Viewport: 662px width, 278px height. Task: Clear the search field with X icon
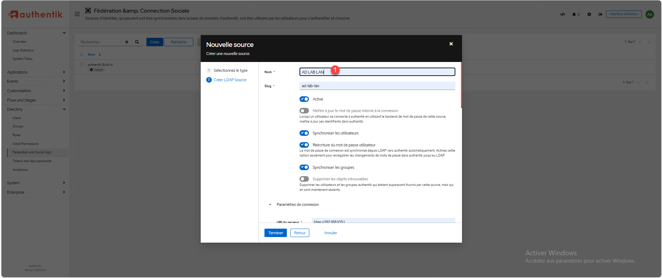(126, 42)
